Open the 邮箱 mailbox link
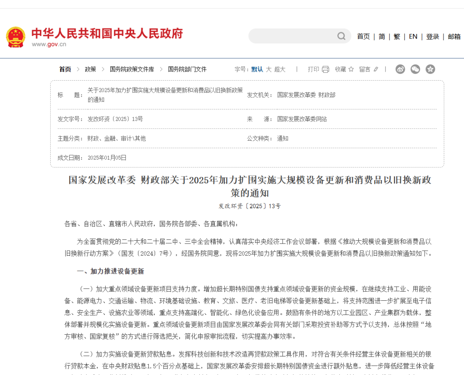Screen dimensions: 464x375 pos(454,36)
